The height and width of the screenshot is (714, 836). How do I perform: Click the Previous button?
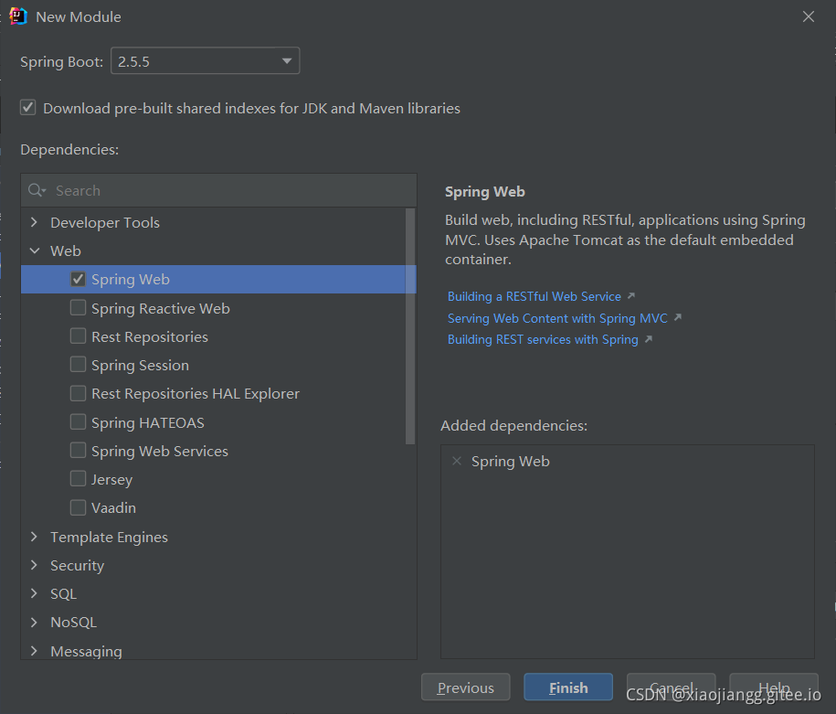465,687
